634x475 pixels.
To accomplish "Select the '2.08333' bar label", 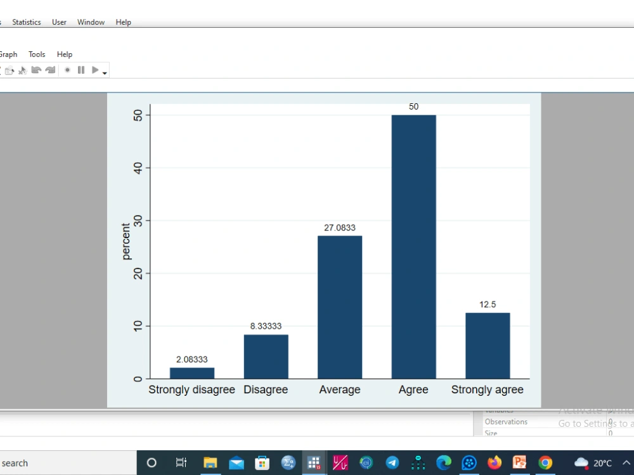I will point(191,360).
